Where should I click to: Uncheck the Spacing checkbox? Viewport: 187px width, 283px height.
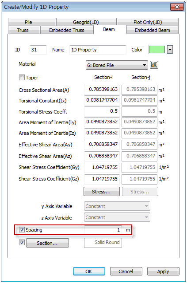tap(22, 230)
